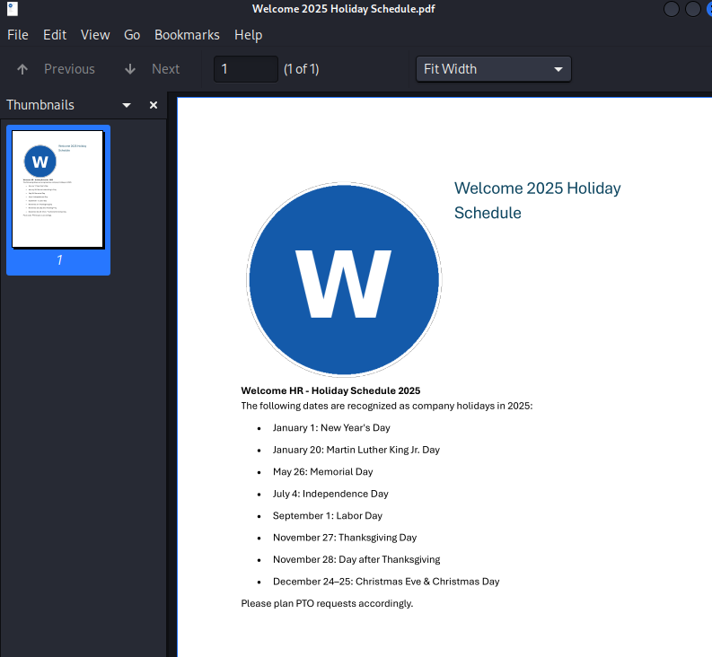Screen dimensions: 712x657
Task: Click the application icon in title bar
Action: (13, 9)
